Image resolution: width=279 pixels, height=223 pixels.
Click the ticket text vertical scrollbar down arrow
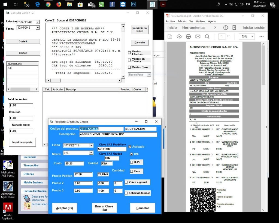[123, 77]
